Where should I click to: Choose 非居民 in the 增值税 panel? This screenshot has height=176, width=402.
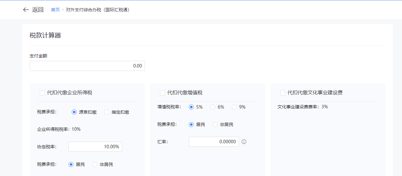[x=215, y=125]
